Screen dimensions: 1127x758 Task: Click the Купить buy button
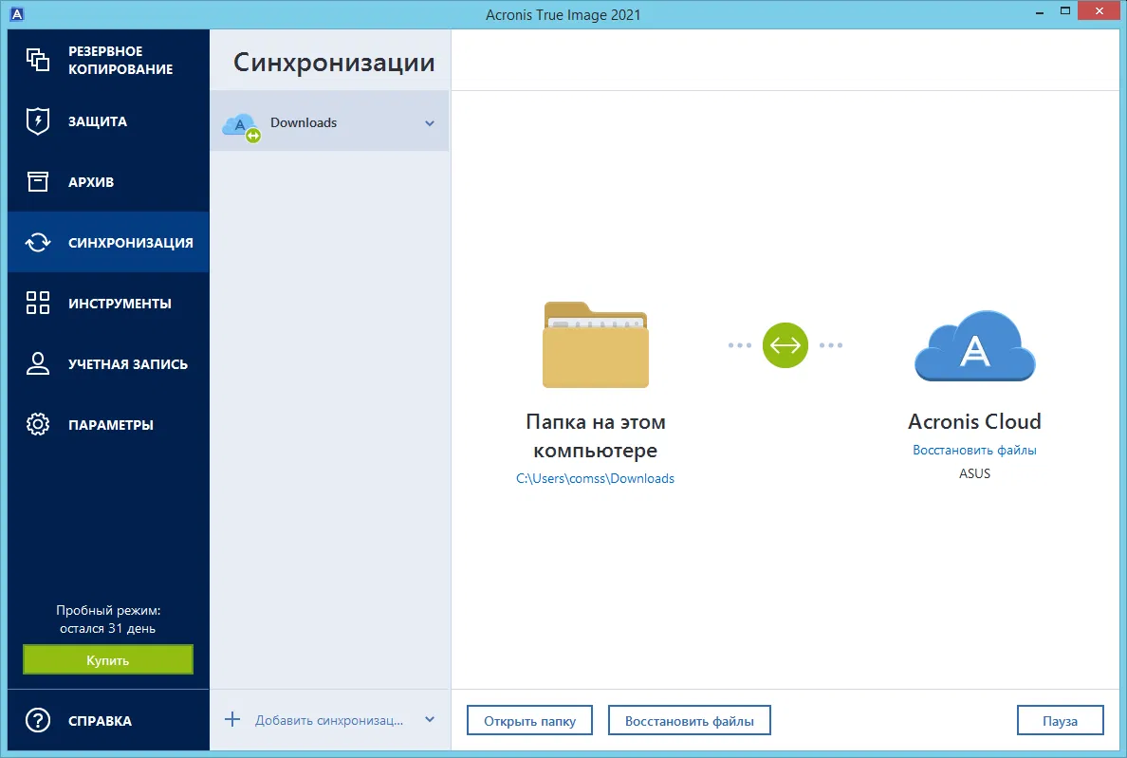point(108,659)
